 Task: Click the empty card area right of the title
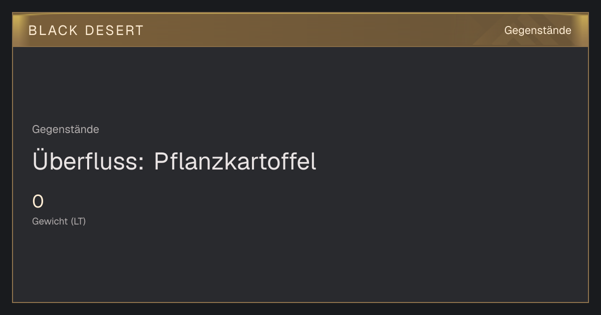point(451,161)
